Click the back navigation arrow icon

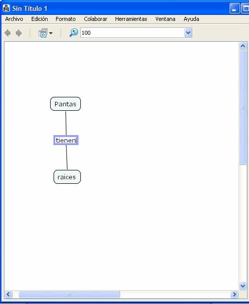point(7,33)
